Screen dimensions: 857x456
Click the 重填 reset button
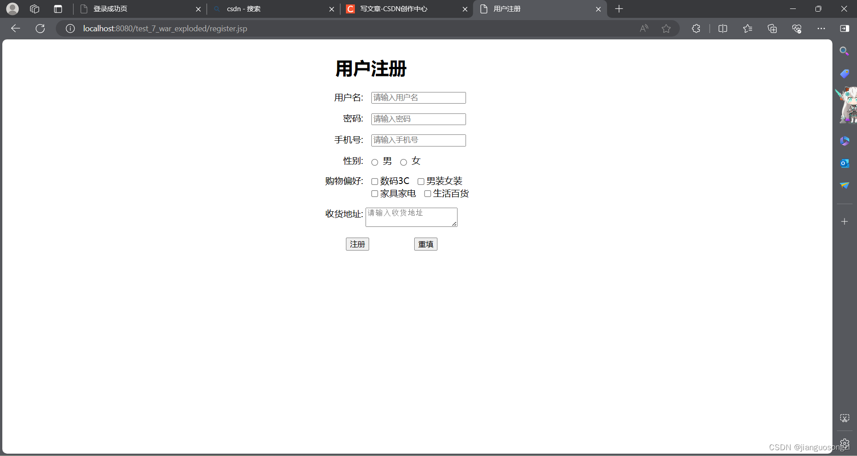426,244
